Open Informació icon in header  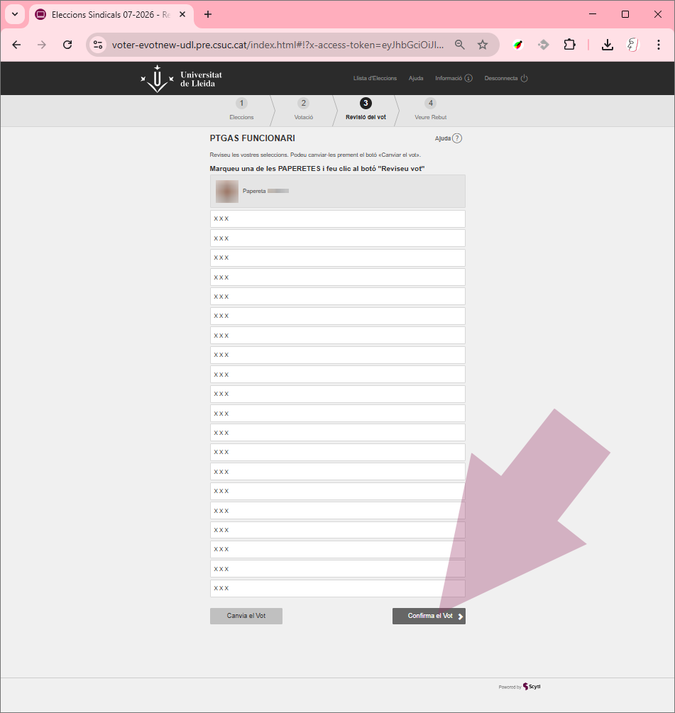click(x=468, y=78)
